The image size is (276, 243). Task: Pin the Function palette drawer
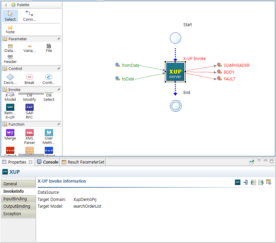pos(59,124)
